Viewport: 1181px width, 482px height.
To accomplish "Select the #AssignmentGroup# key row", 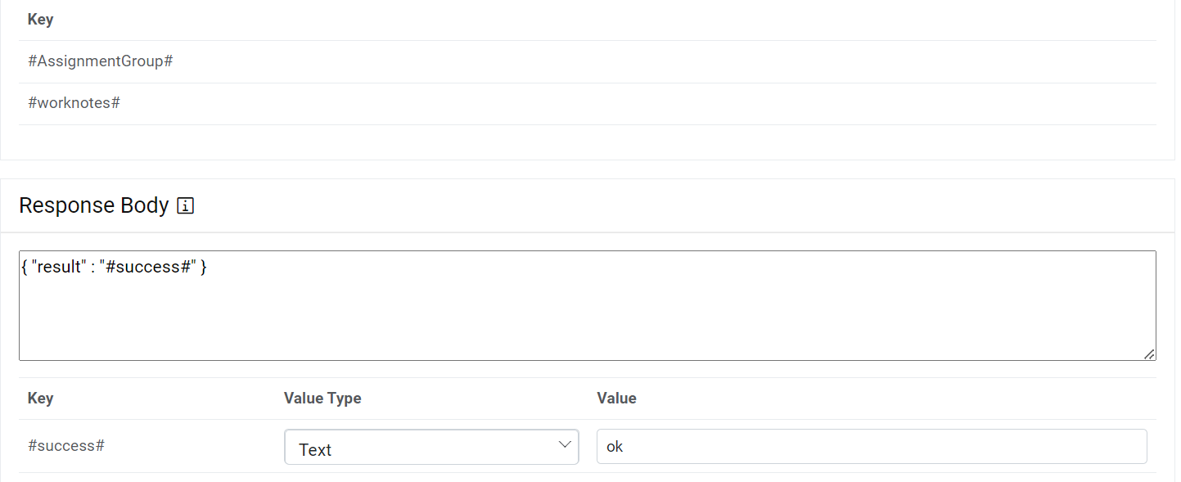I will coord(100,61).
